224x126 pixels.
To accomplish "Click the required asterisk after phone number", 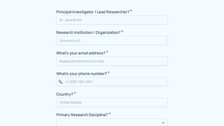I will click(109, 72).
